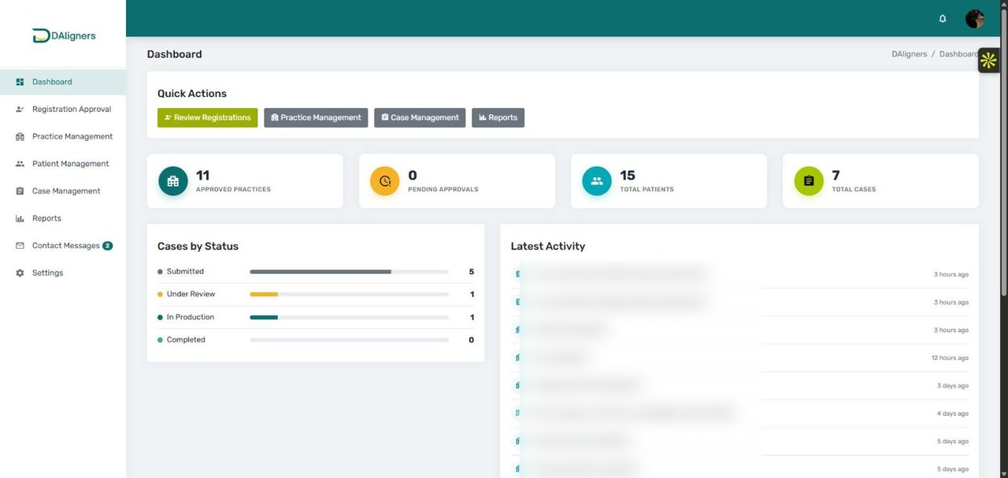The height and width of the screenshot is (478, 1008).
Task: Open the user profile avatar
Action: tap(975, 19)
